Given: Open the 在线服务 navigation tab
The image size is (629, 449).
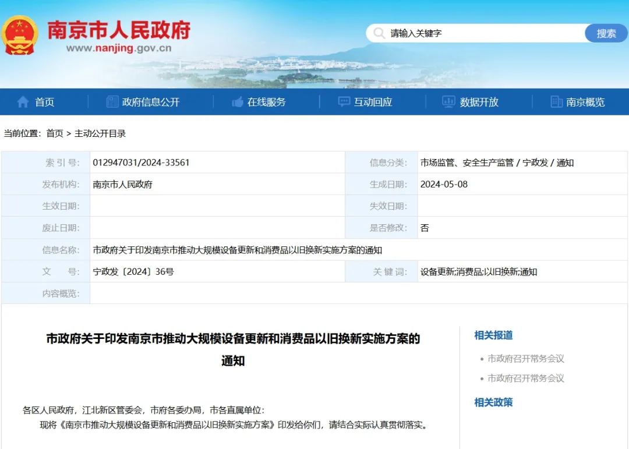Looking at the screenshot, I should tap(266, 102).
